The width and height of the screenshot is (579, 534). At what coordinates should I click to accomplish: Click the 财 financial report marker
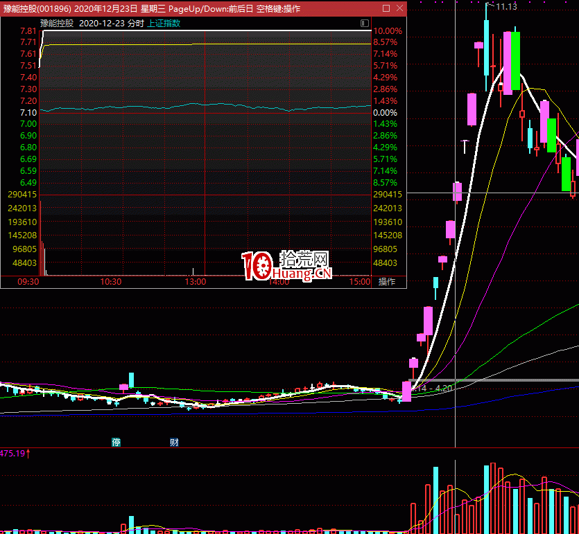pos(174,442)
